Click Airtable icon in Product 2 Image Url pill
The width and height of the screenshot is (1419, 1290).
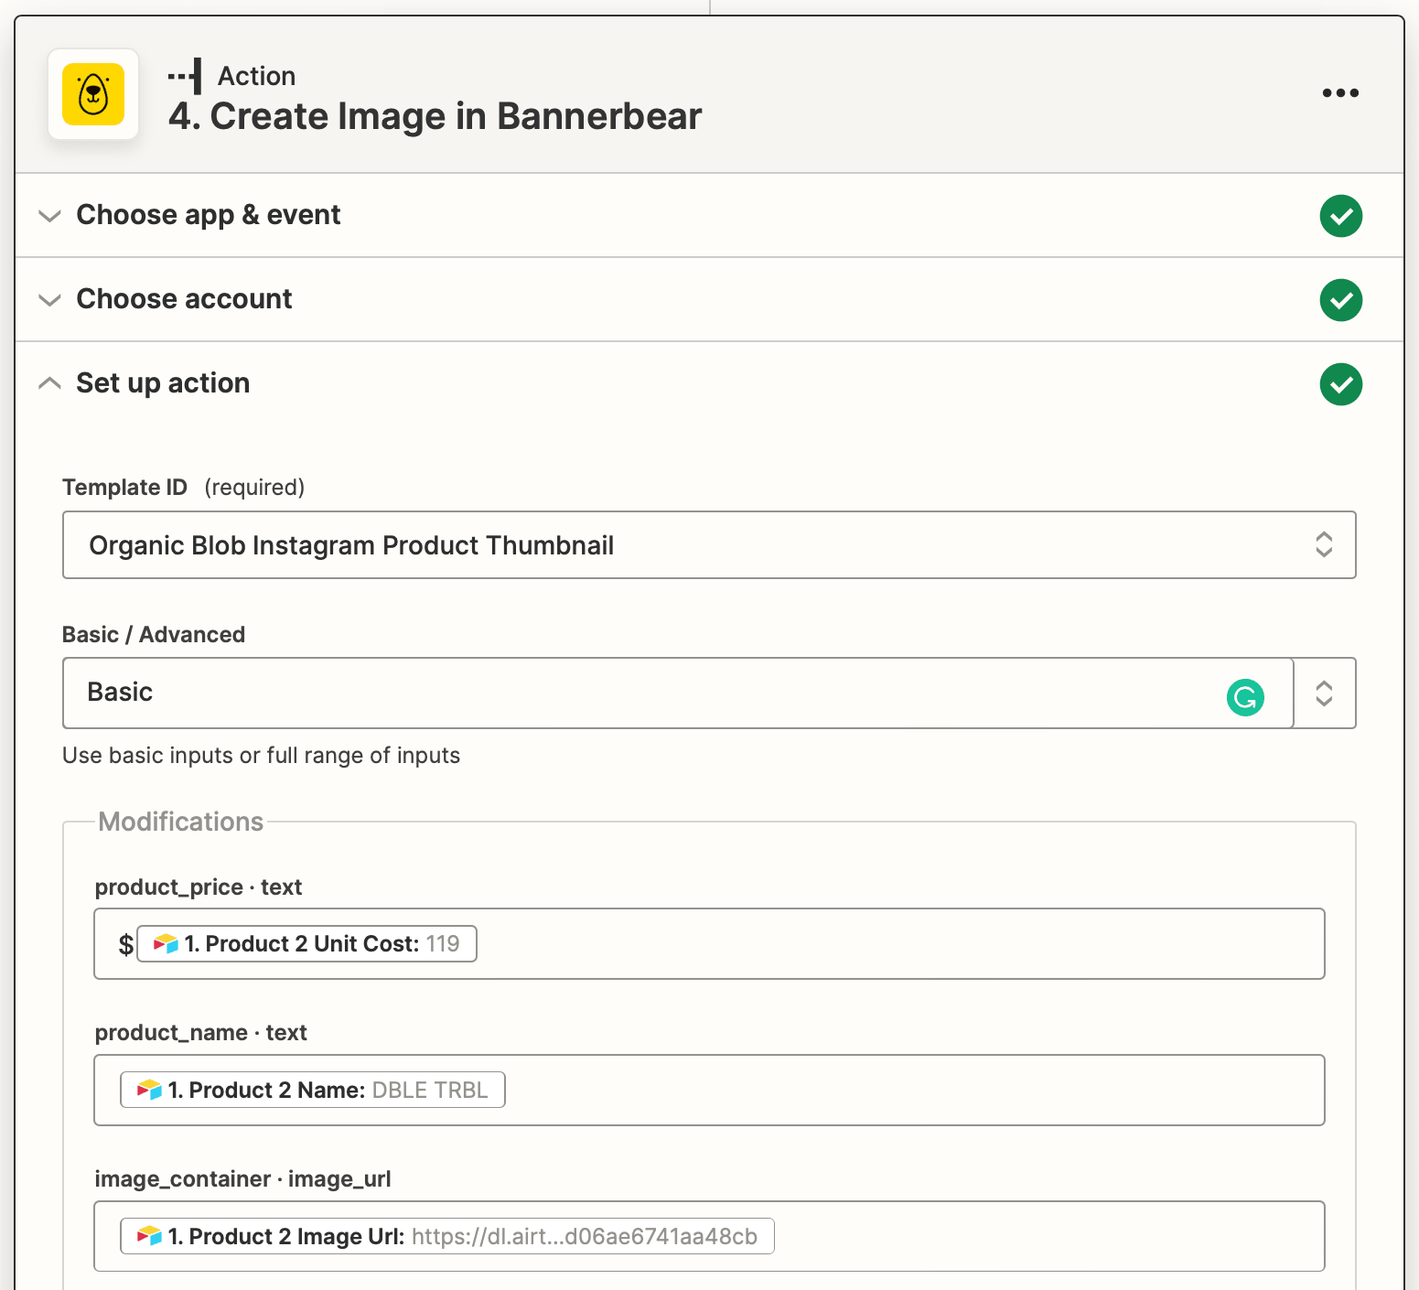coord(149,1236)
